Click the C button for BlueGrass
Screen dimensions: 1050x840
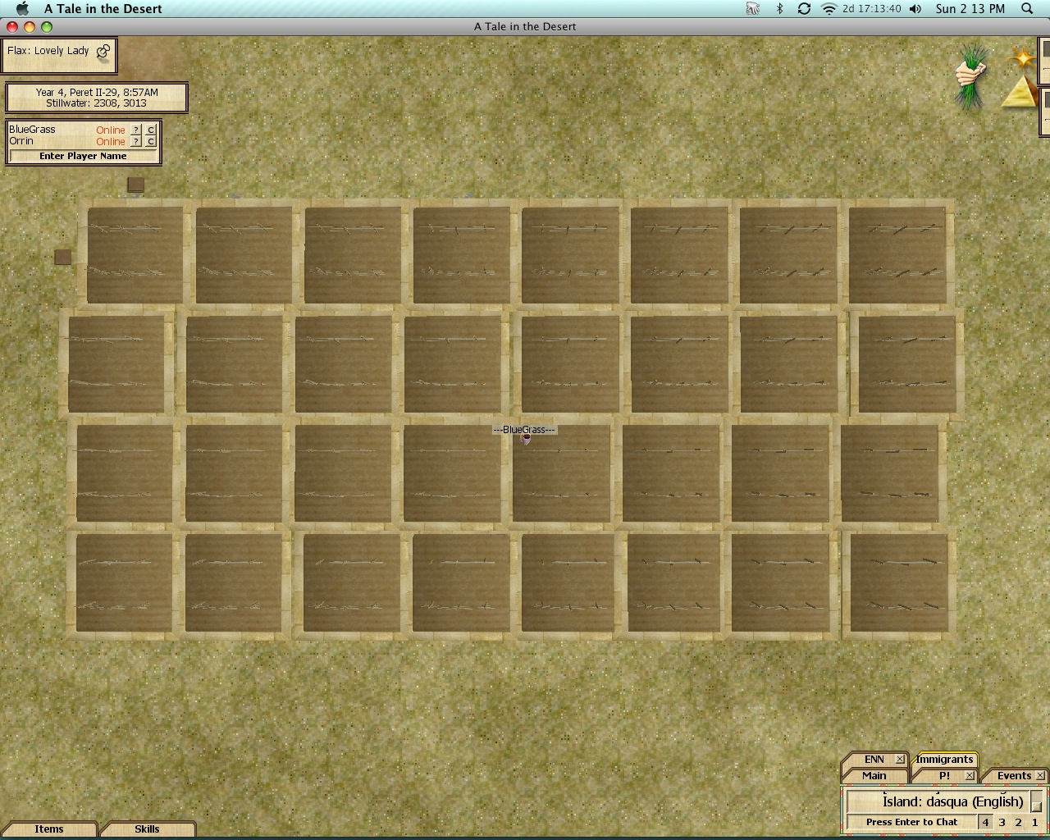coord(151,130)
